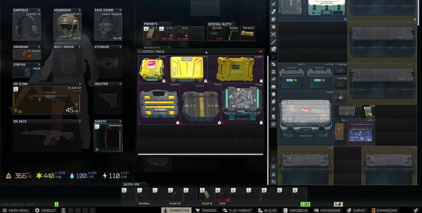Toggle the lock on the Alpha container
Viewport: 422px width, 213px height.
click(x=164, y=81)
